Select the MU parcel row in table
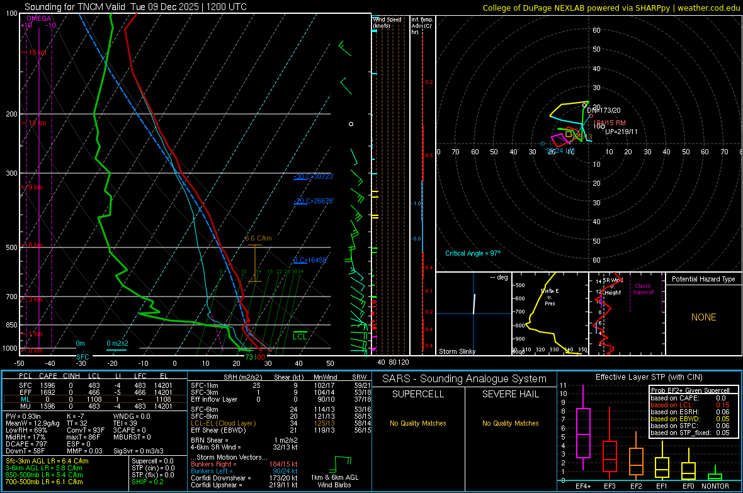The image size is (743, 493). [95, 405]
